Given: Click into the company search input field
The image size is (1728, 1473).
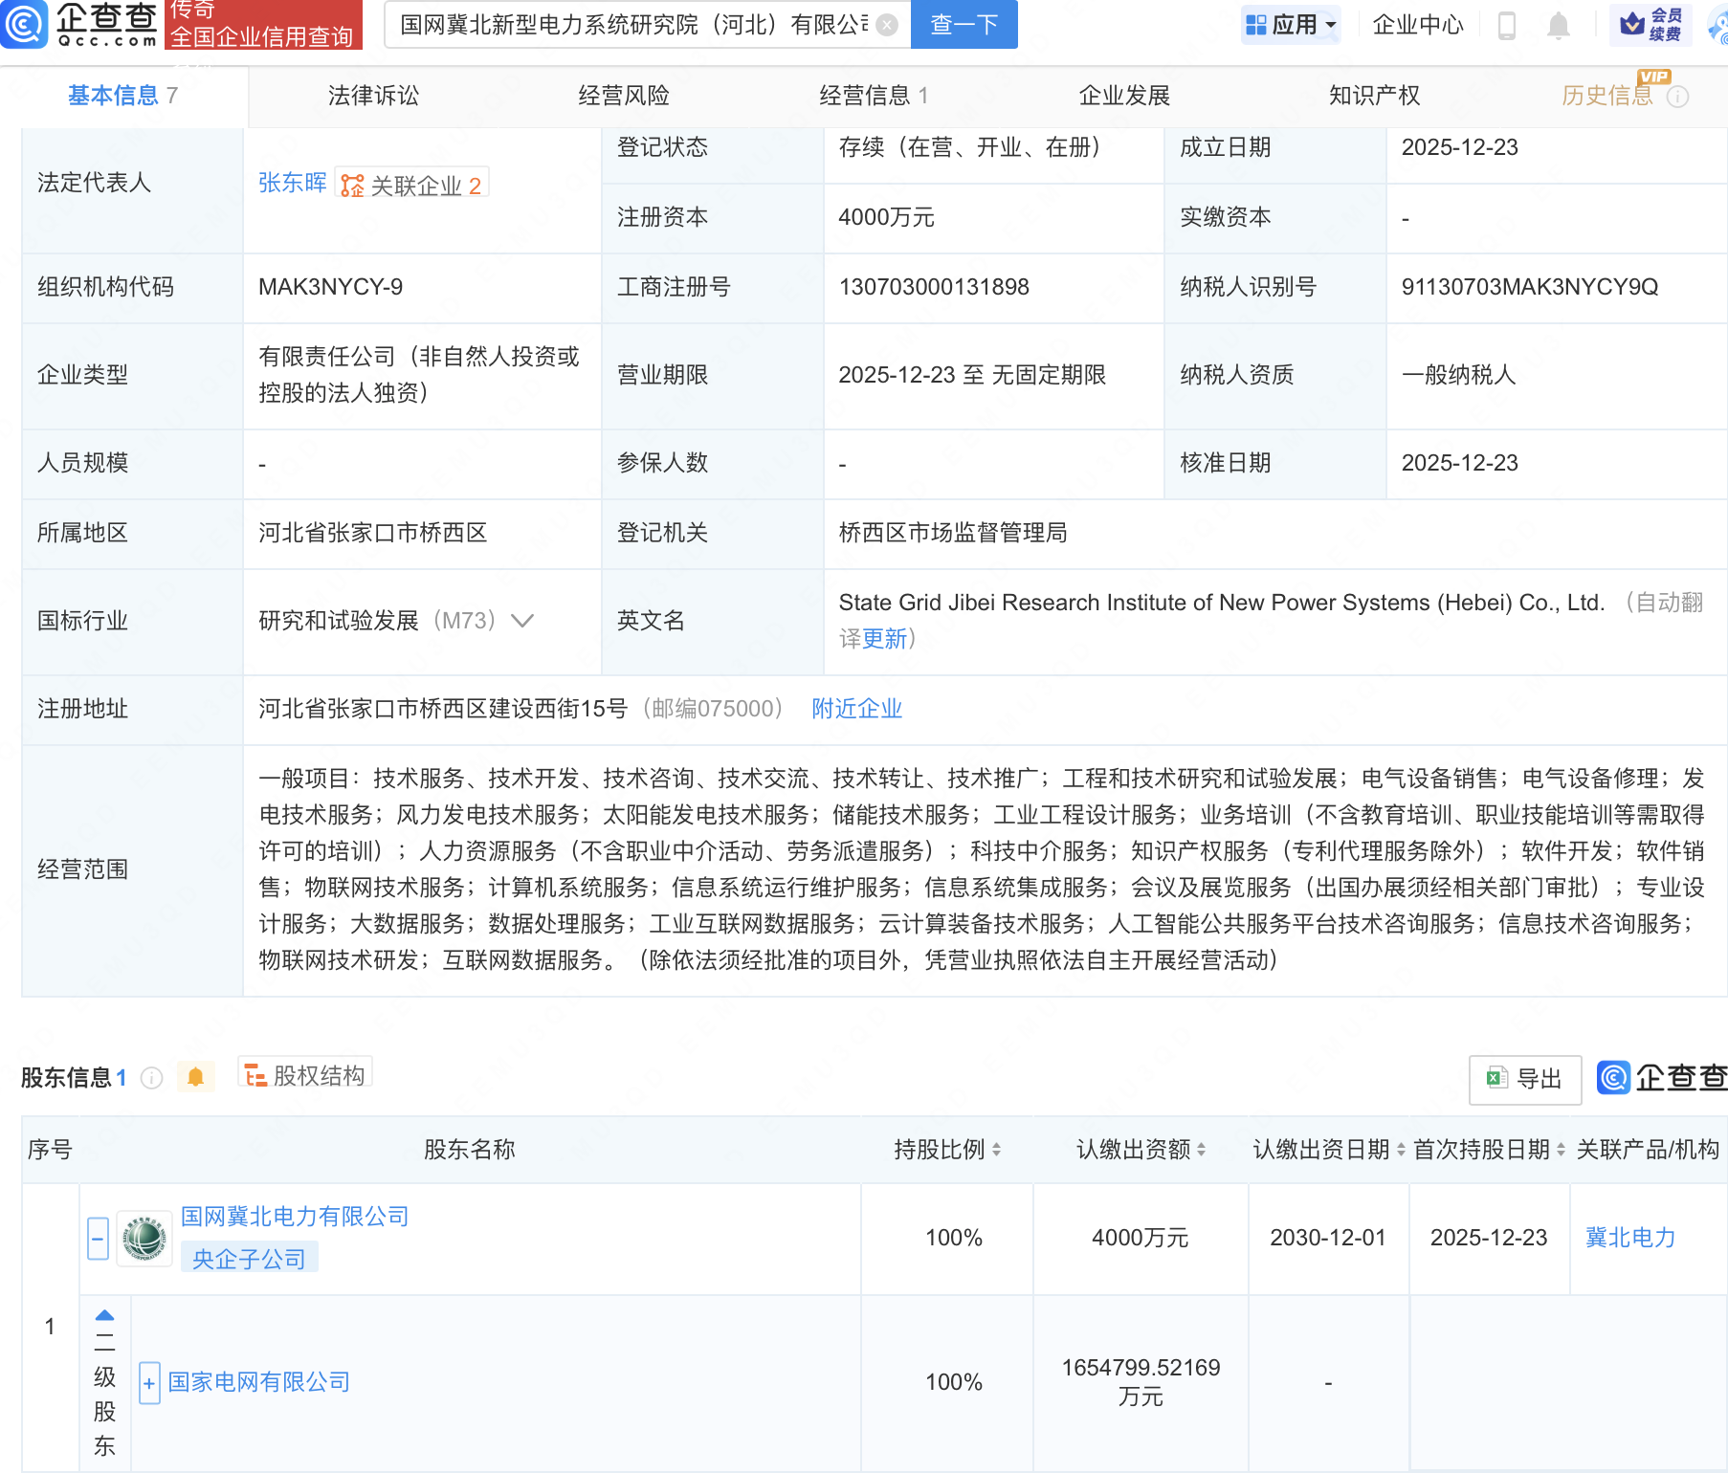Looking at the screenshot, I should [631, 25].
